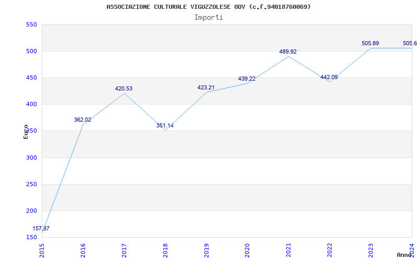This screenshot has height=260, width=417.
Task: Click the 2017 x-axis year label
Action: [124, 250]
